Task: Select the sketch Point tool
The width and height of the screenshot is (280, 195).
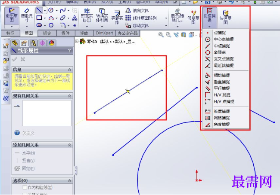Action: (75, 25)
